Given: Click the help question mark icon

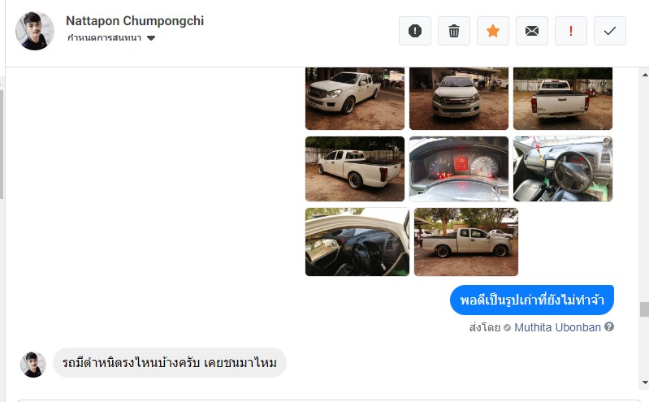Looking at the screenshot, I should (609, 326).
